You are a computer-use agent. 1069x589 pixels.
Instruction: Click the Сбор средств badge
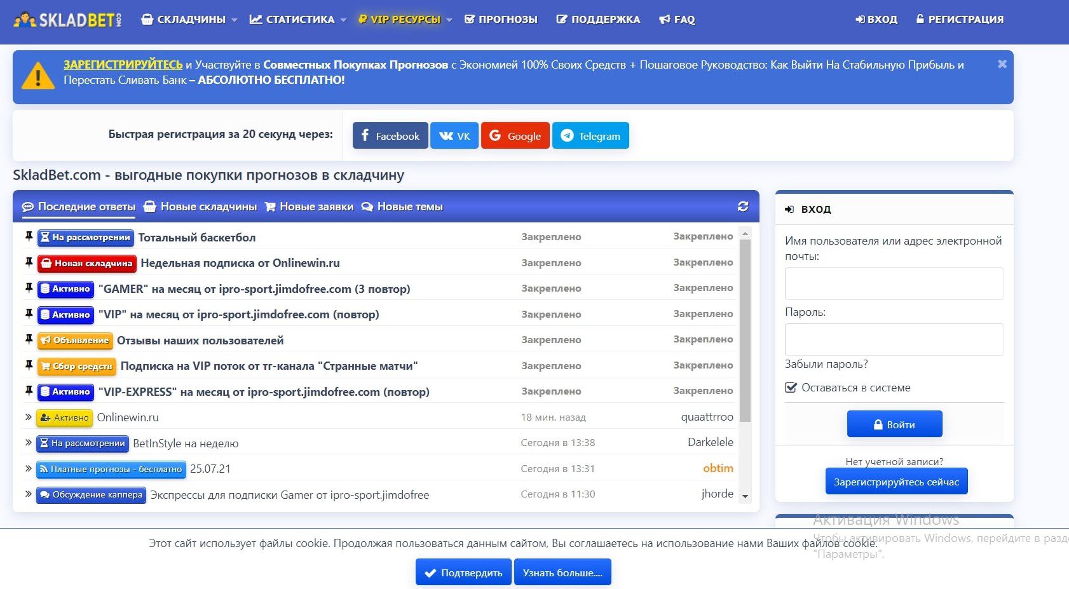[77, 366]
